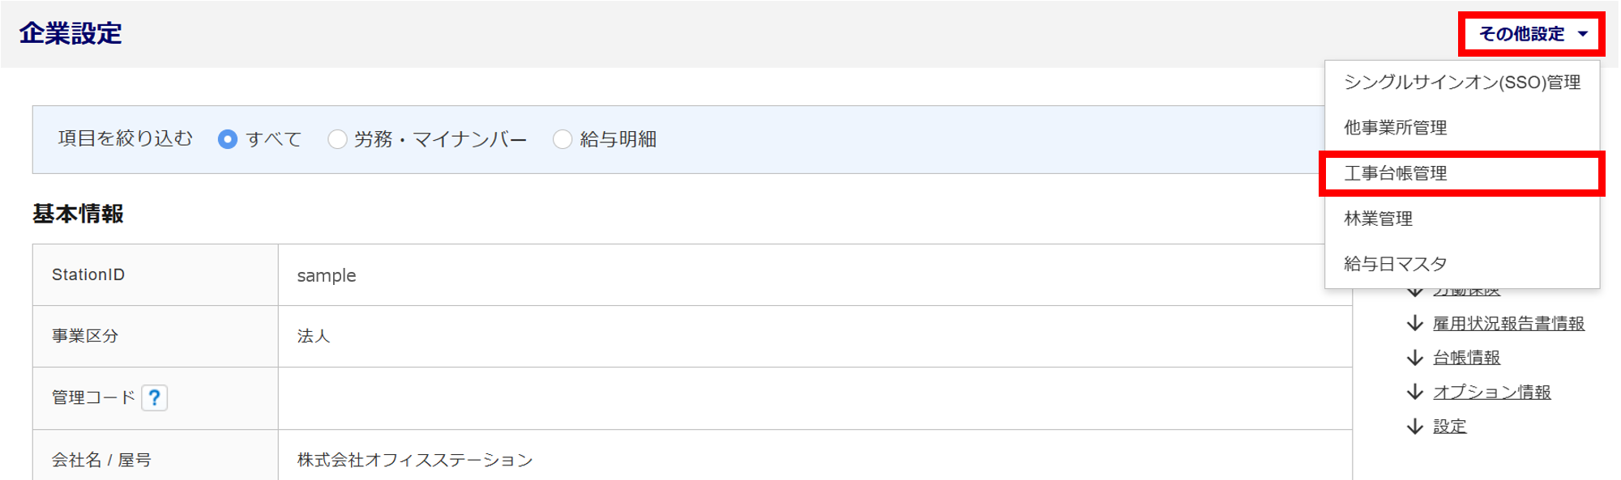Open the その他設定 dropdown
Image resolution: width=1621 pixels, height=480 pixels.
pyautogui.click(x=1531, y=34)
